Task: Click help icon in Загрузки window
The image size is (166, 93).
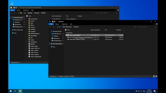Action: point(157,24)
